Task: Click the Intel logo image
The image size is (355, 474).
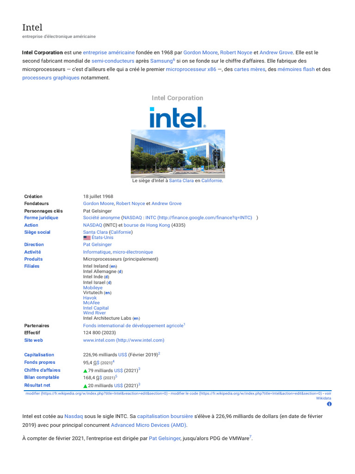Action: tap(178, 117)
